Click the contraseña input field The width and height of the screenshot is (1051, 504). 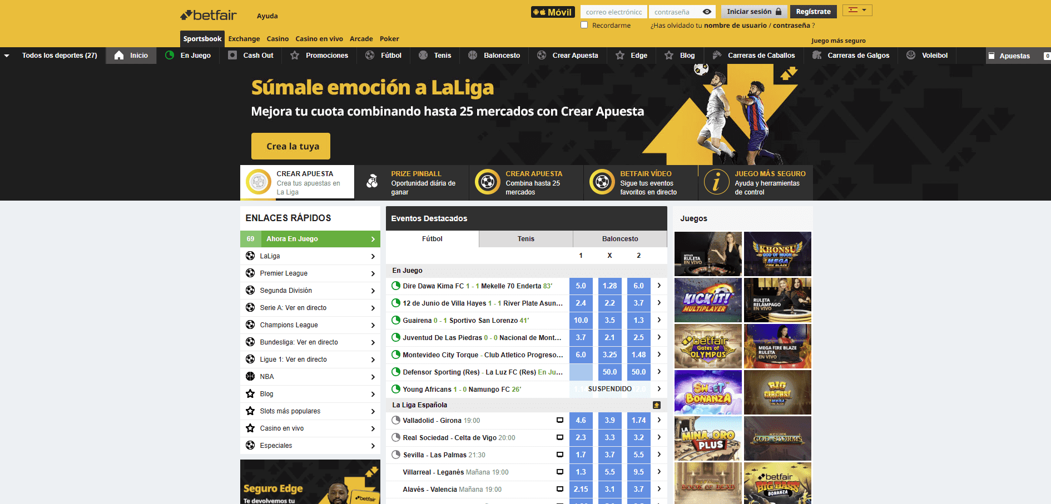pyautogui.click(x=683, y=12)
